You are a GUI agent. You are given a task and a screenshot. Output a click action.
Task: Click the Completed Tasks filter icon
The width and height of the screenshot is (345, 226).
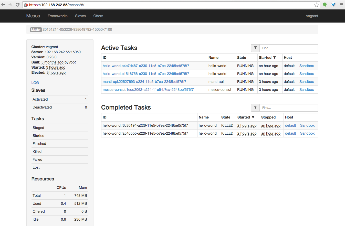255,107
